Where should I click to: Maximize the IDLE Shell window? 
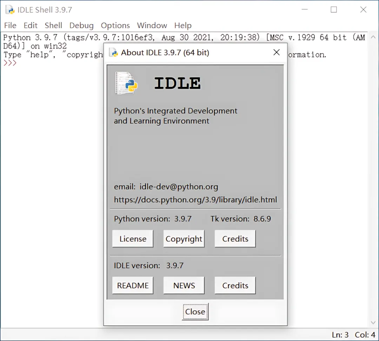click(x=334, y=10)
